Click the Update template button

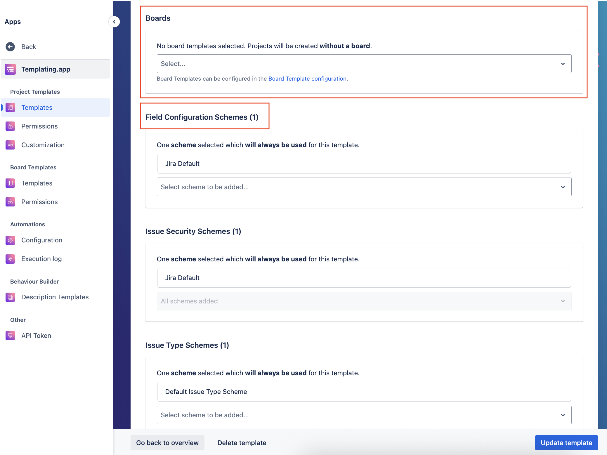(x=566, y=443)
